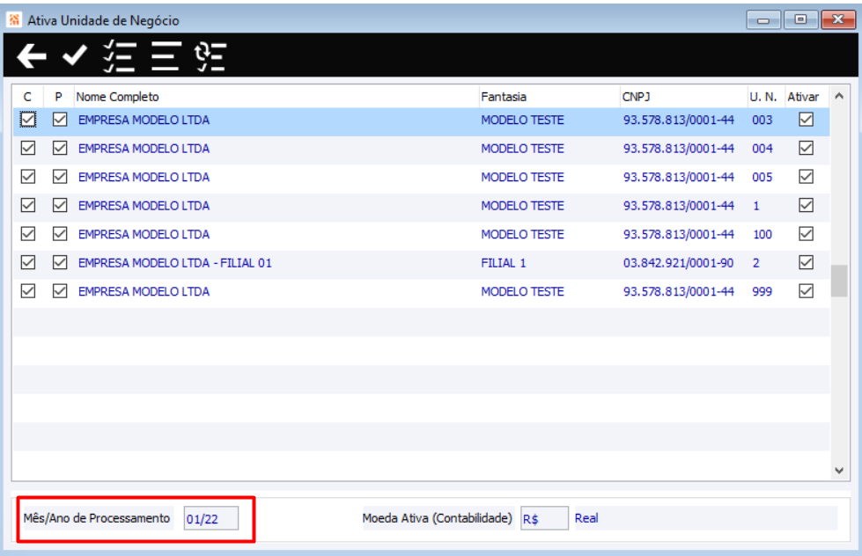Maximize the Ativa Unidade de Negócio window

(x=800, y=19)
